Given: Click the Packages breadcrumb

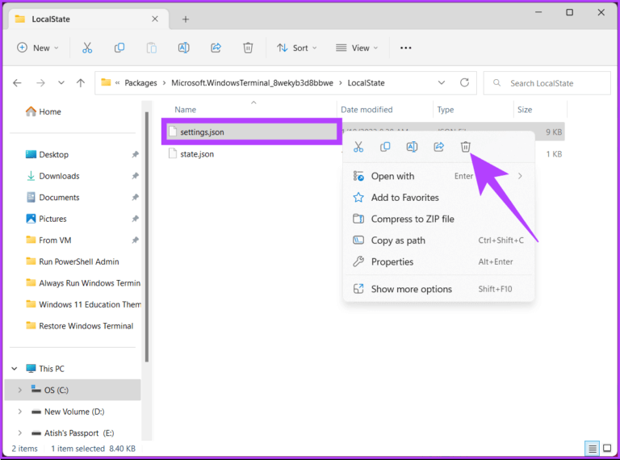Looking at the screenshot, I should pos(140,83).
